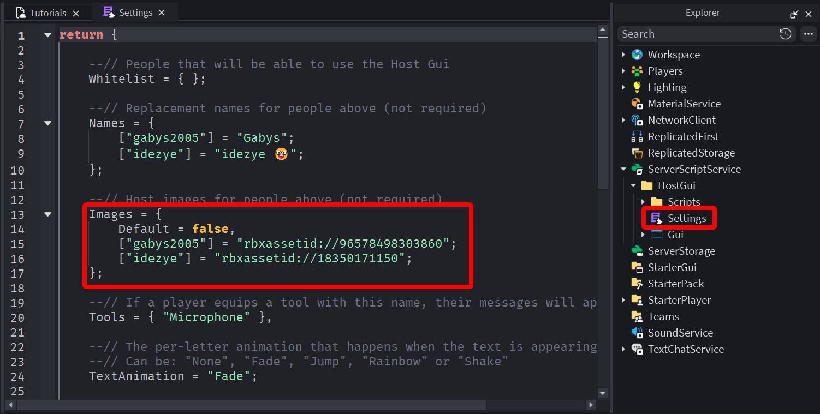Screen dimensions: 820x414
Task: Expand the StarterPlayer node arrow
Action: (x=623, y=300)
